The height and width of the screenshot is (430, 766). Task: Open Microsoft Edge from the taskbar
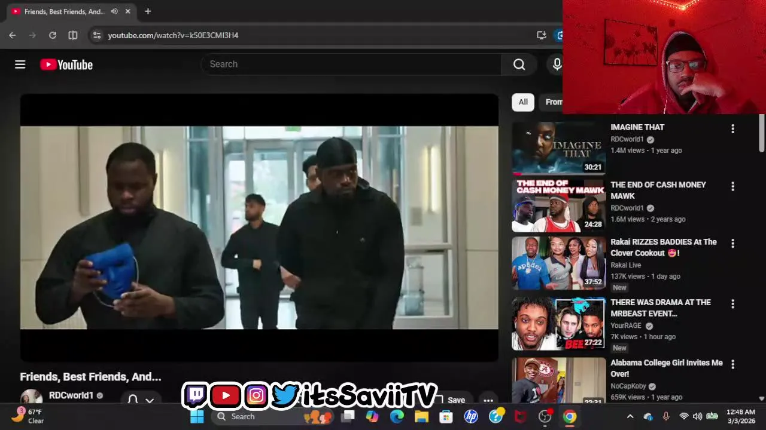[x=397, y=416]
